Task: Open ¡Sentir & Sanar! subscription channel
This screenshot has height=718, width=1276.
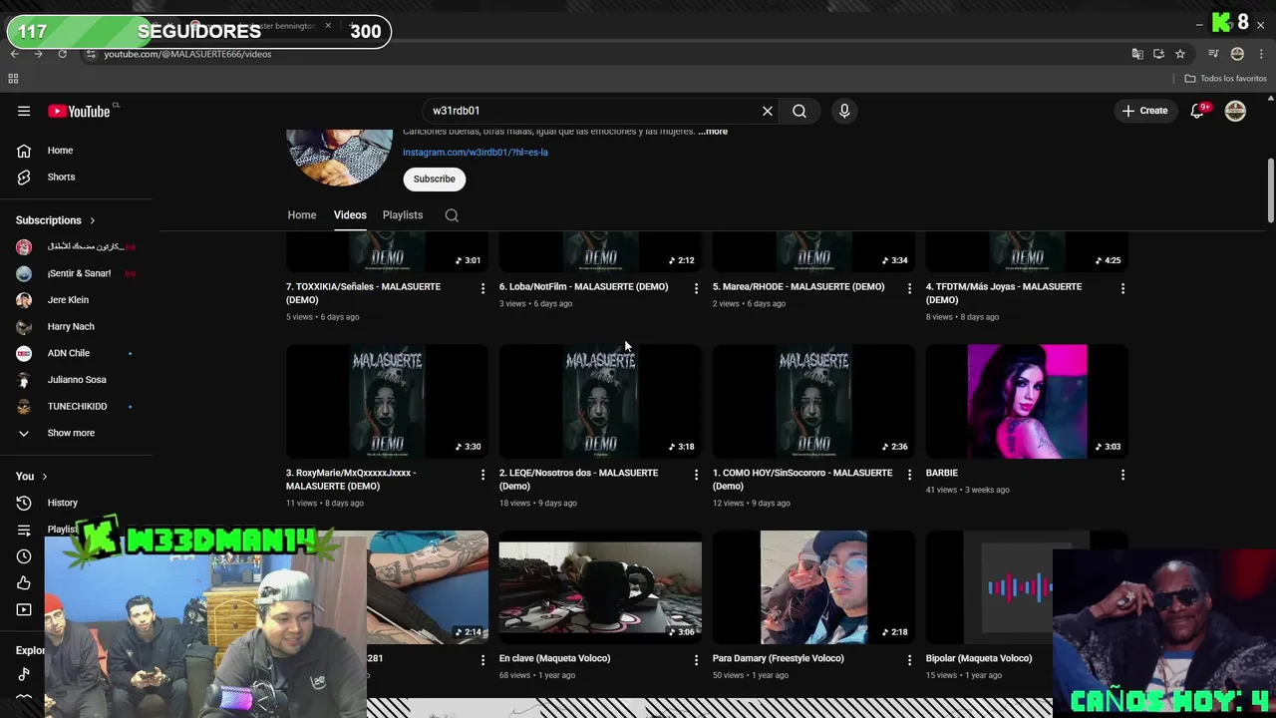Action: click(79, 273)
